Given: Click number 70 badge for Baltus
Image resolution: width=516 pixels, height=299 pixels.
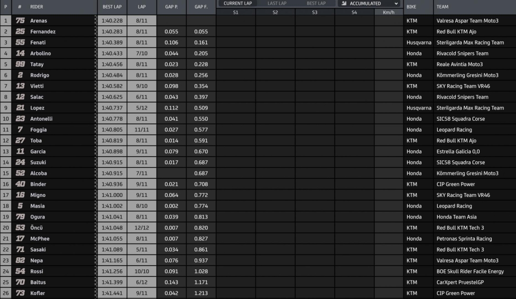Looking at the screenshot, I should 20,282.
